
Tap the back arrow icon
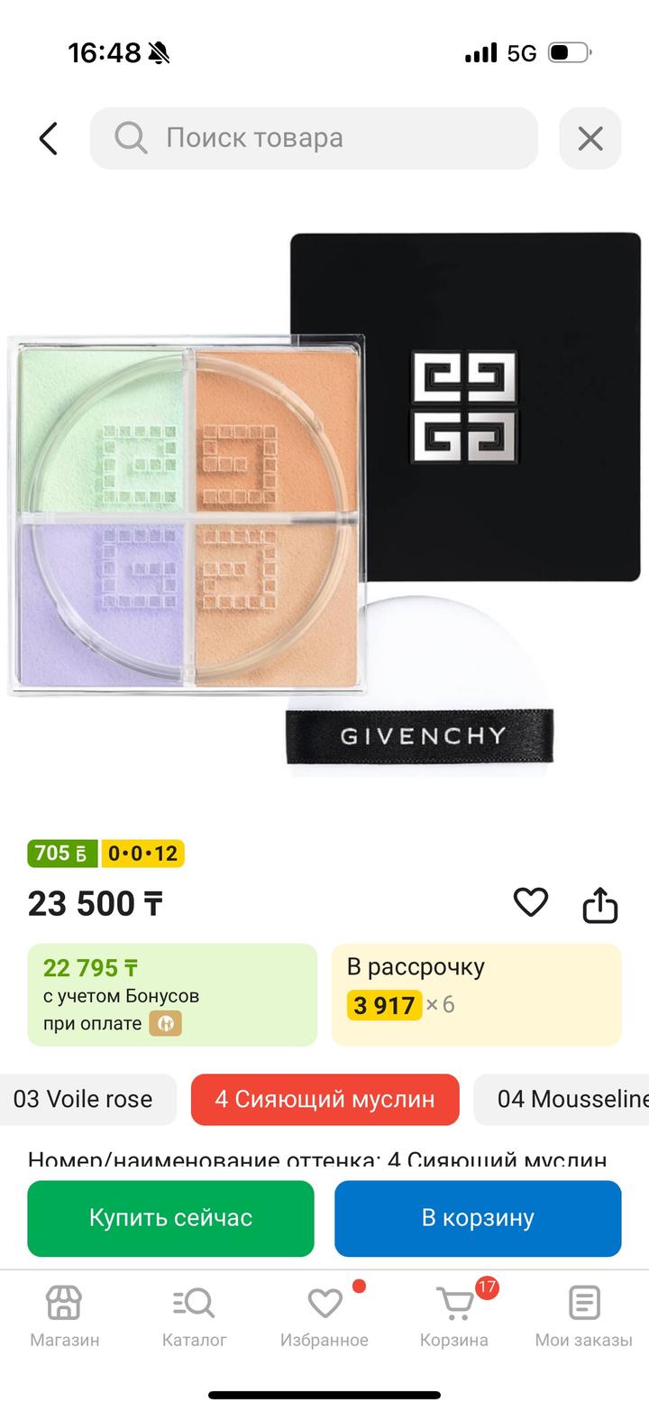[49, 139]
